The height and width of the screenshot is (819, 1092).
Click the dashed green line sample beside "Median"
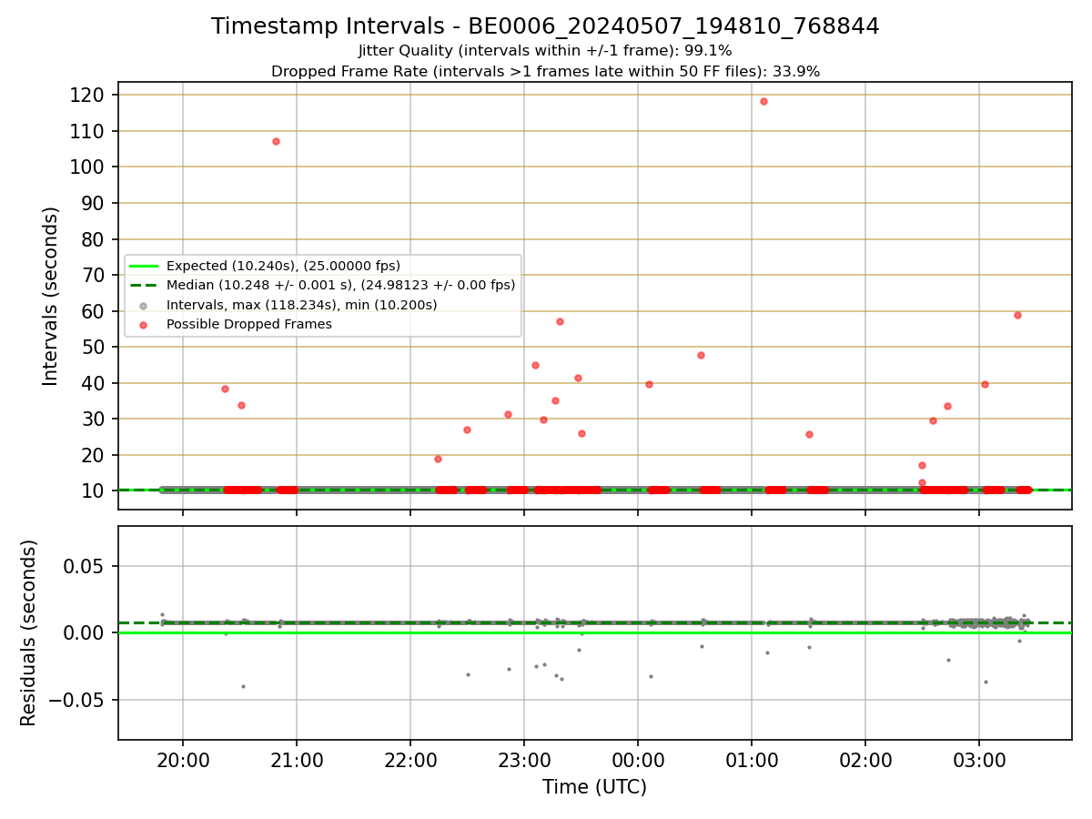coord(143,285)
